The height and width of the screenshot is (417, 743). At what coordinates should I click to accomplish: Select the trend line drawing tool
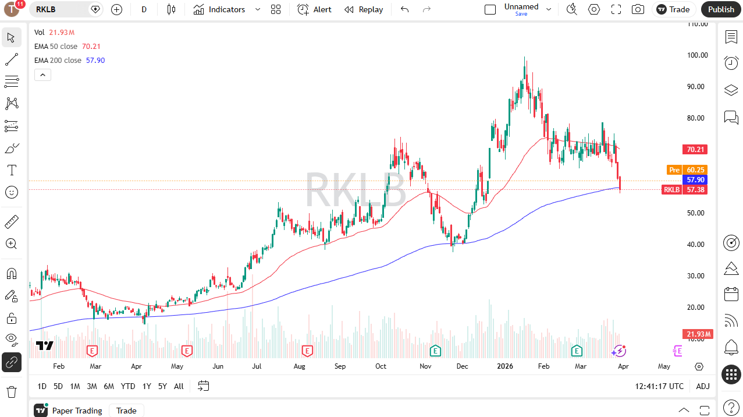11,59
